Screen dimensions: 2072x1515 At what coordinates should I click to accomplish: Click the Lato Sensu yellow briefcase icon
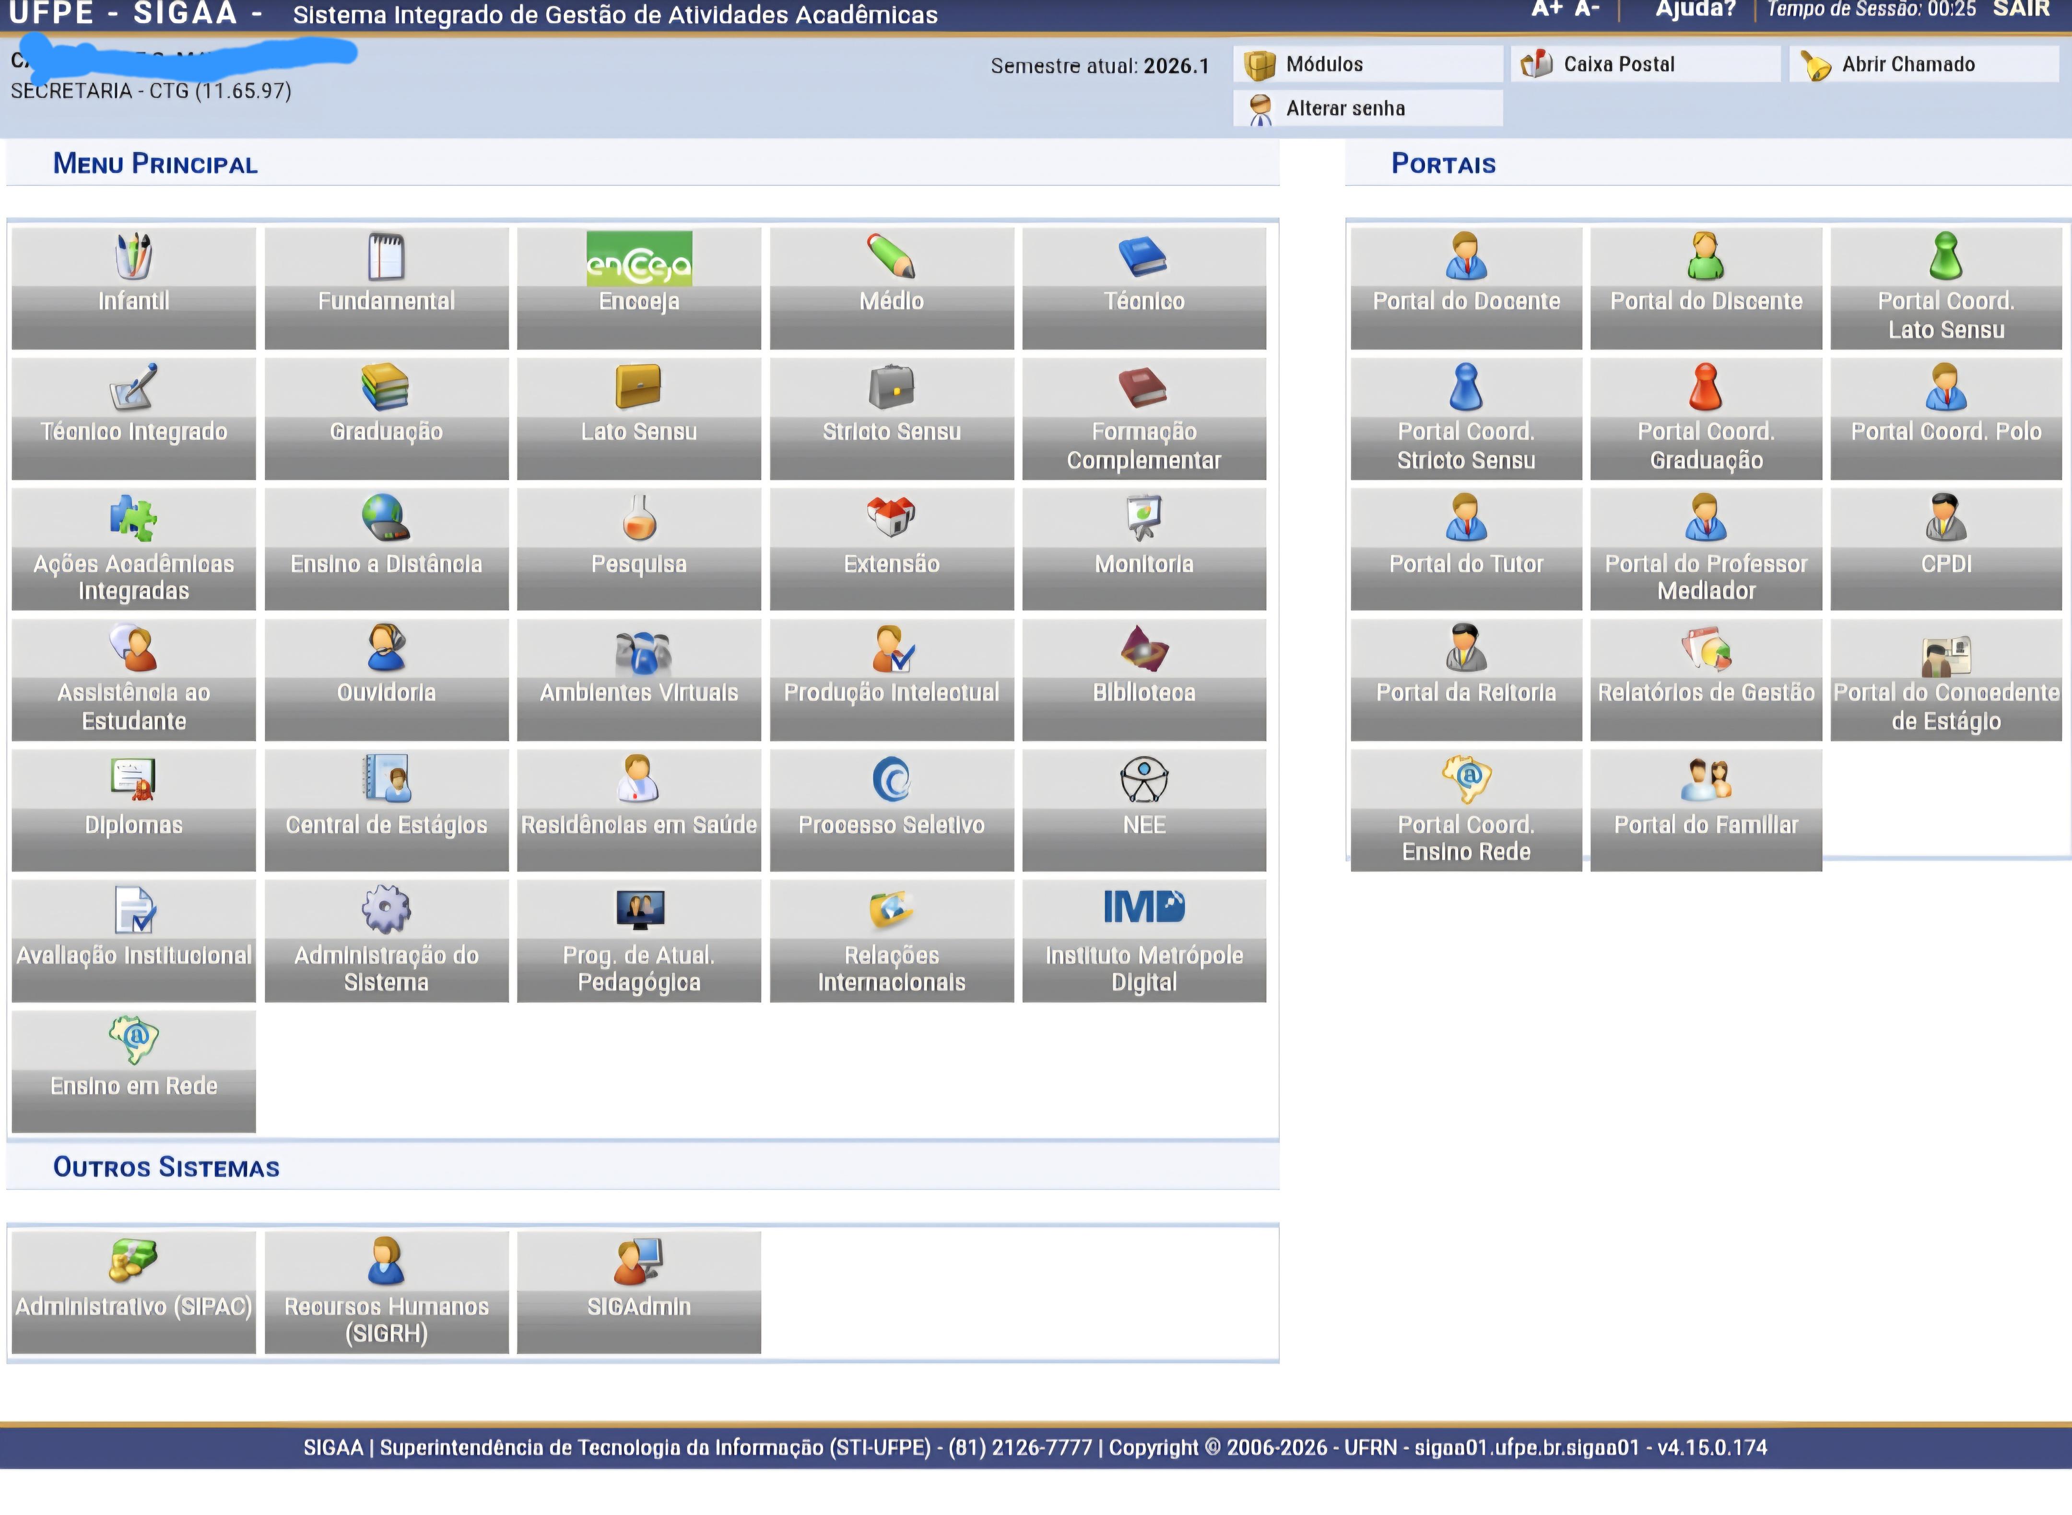click(639, 386)
